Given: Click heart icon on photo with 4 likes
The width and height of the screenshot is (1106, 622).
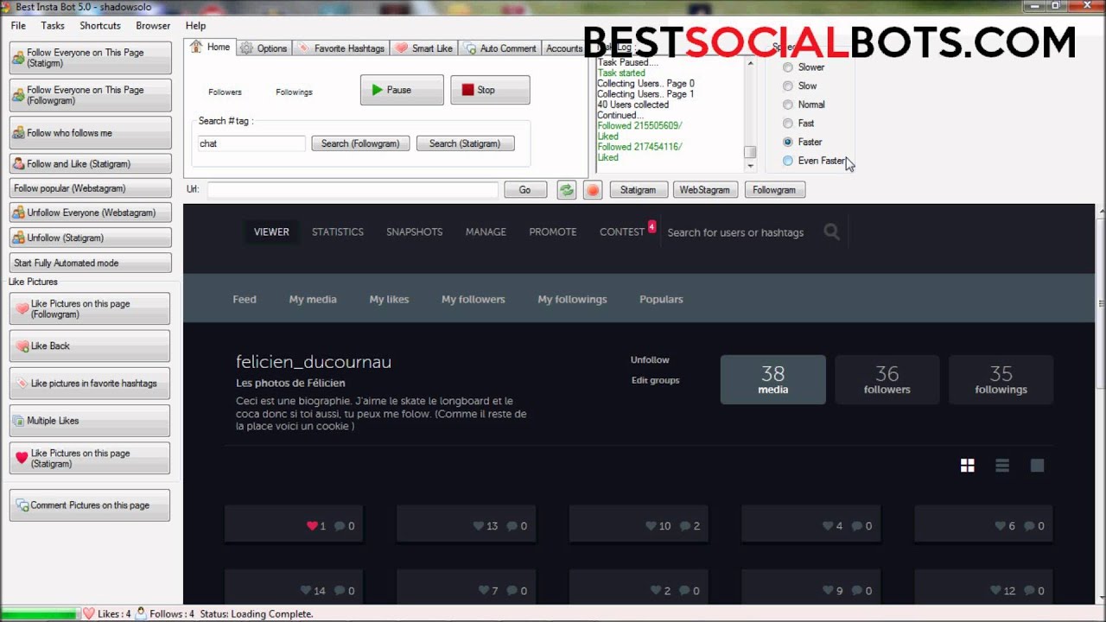Looking at the screenshot, I should pyautogui.click(x=827, y=525).
